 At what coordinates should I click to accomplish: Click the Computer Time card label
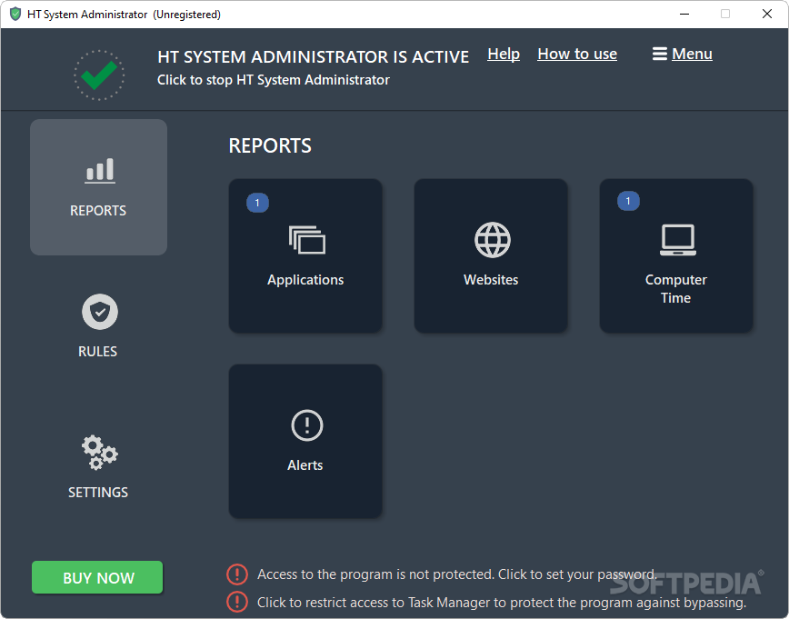(675, 289)
